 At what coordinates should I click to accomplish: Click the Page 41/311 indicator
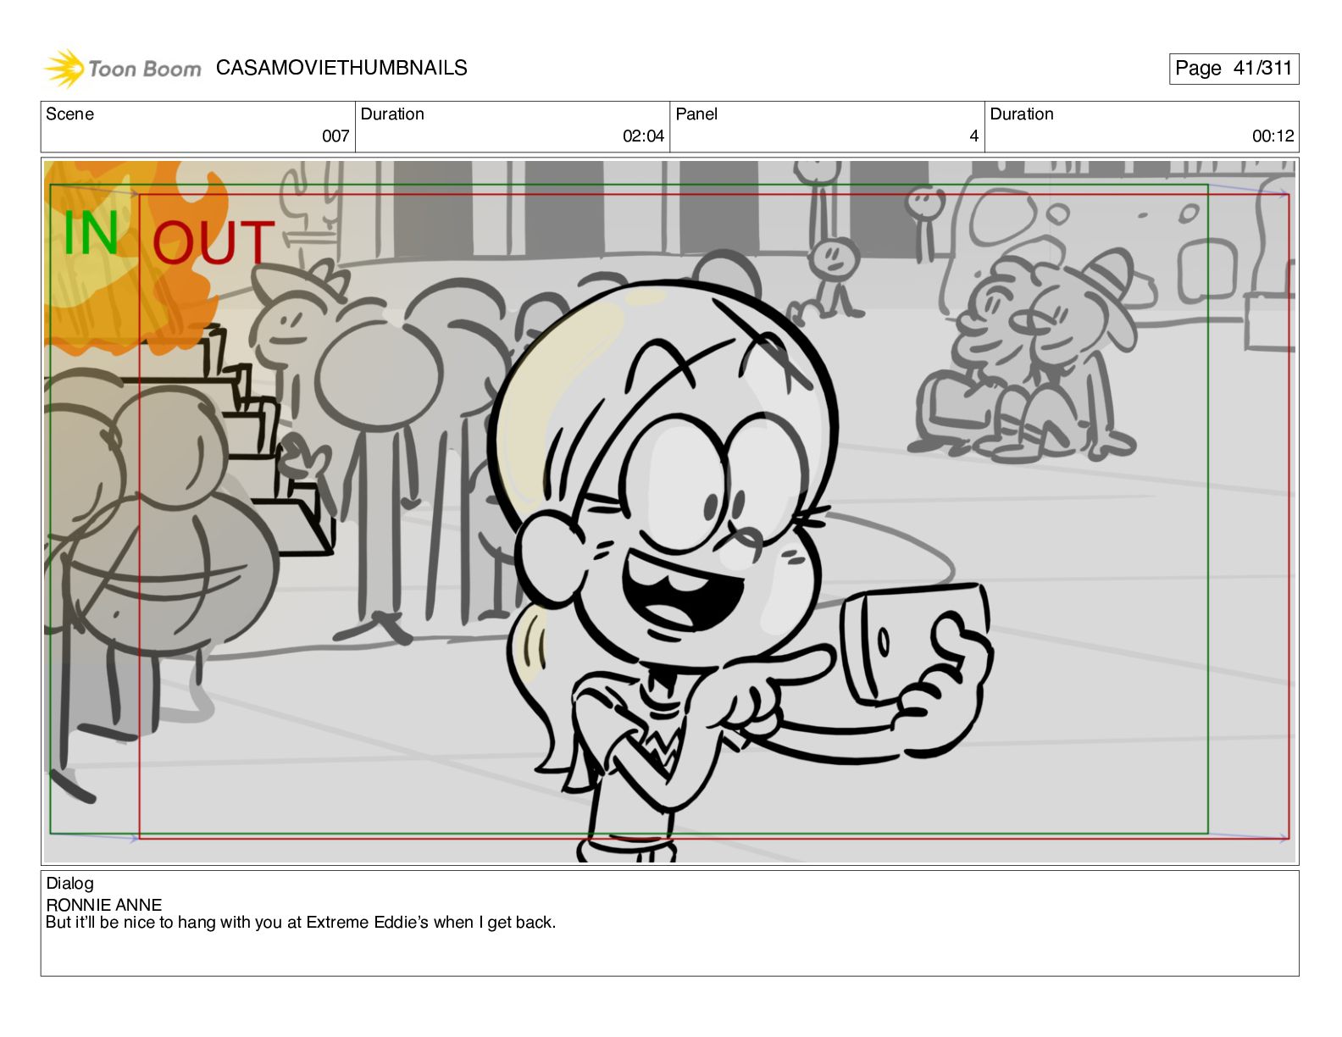1234,69
